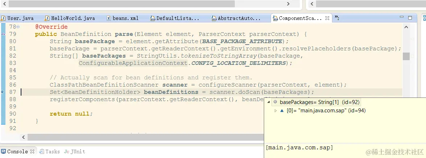Click ConfigurableApplicationContext on line 83
Viewport: 426px width, 158px height.
[133, 63]
